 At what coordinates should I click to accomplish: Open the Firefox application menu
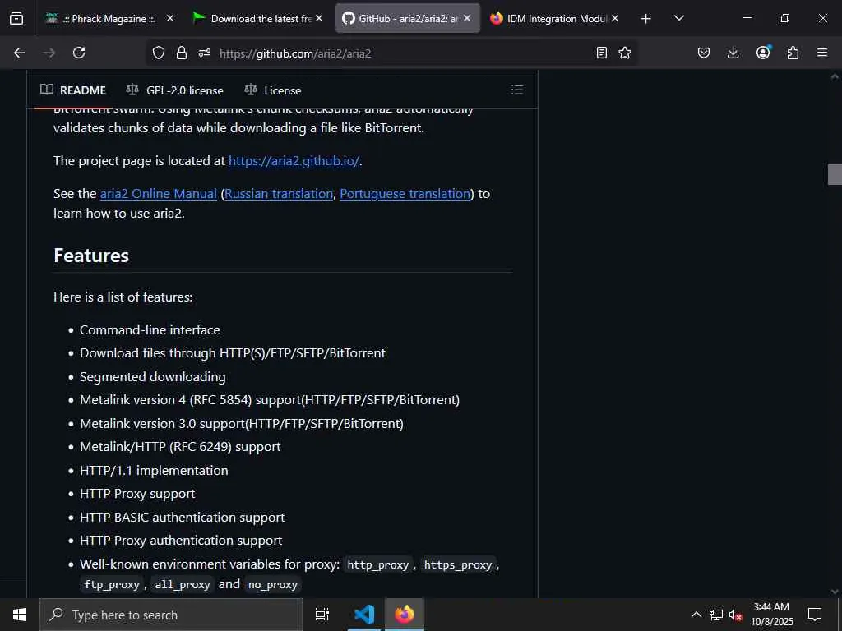click(x=822, y=53)
